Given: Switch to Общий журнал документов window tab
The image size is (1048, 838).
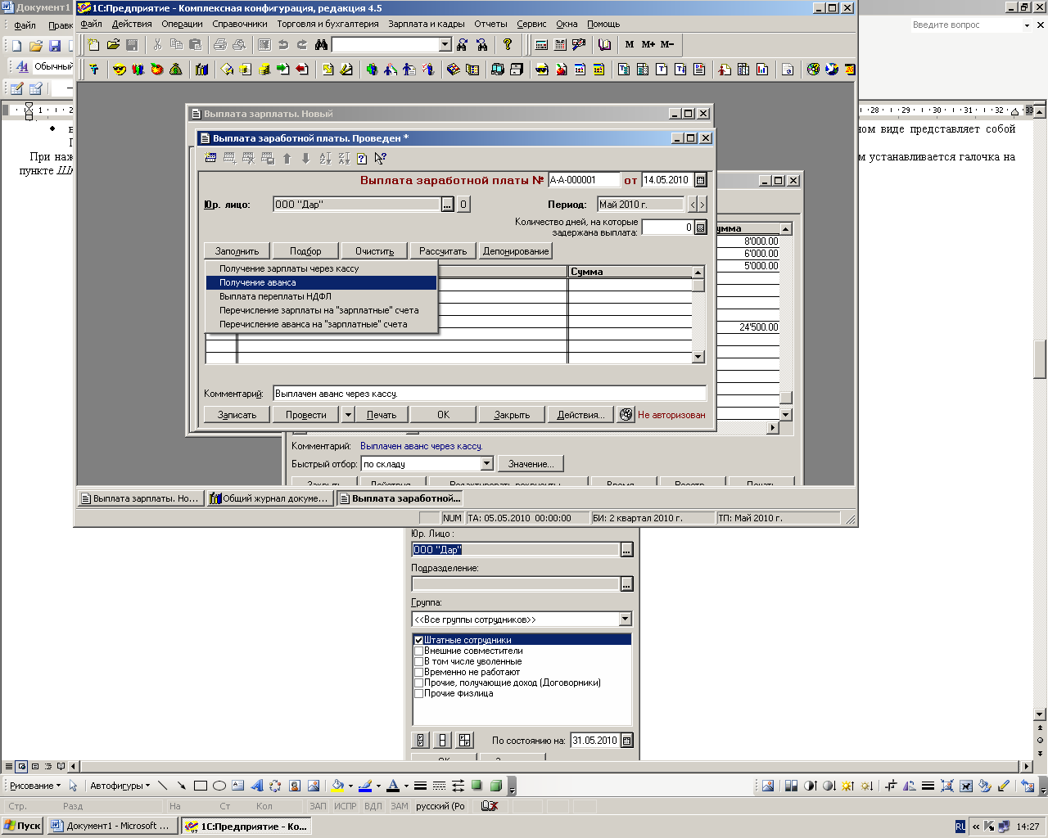Looking at the screenshot, I should click(x=270, y=498).
